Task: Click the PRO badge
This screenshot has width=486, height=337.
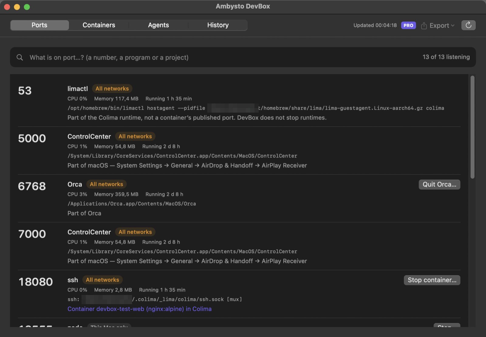Action: 408,26
